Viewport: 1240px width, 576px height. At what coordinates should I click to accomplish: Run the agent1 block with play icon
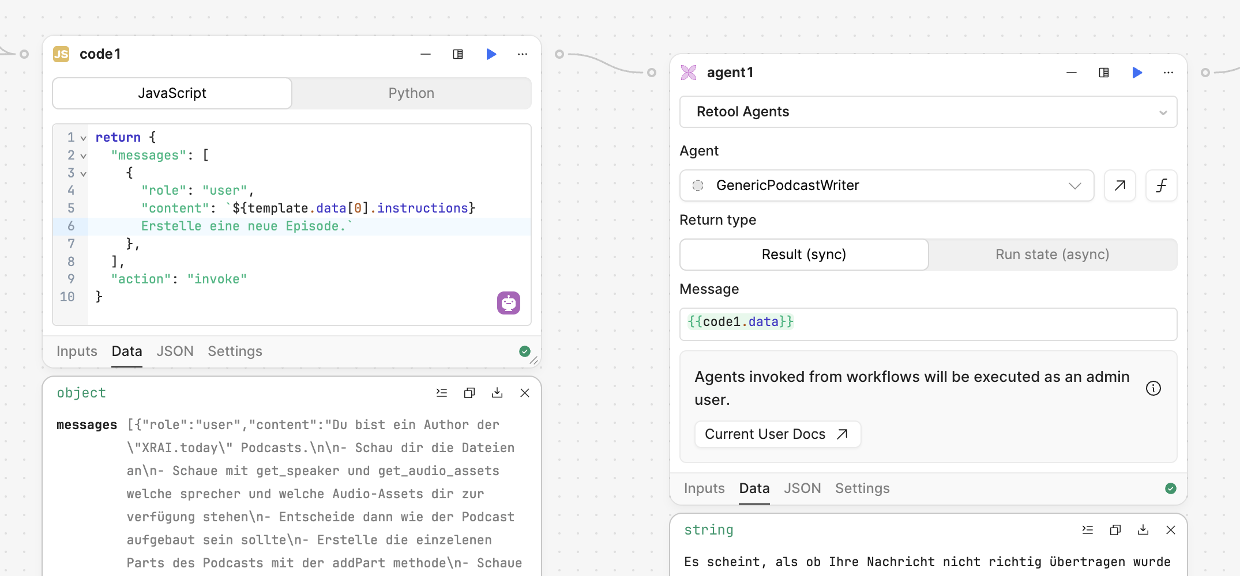[x=1137, y=73]
